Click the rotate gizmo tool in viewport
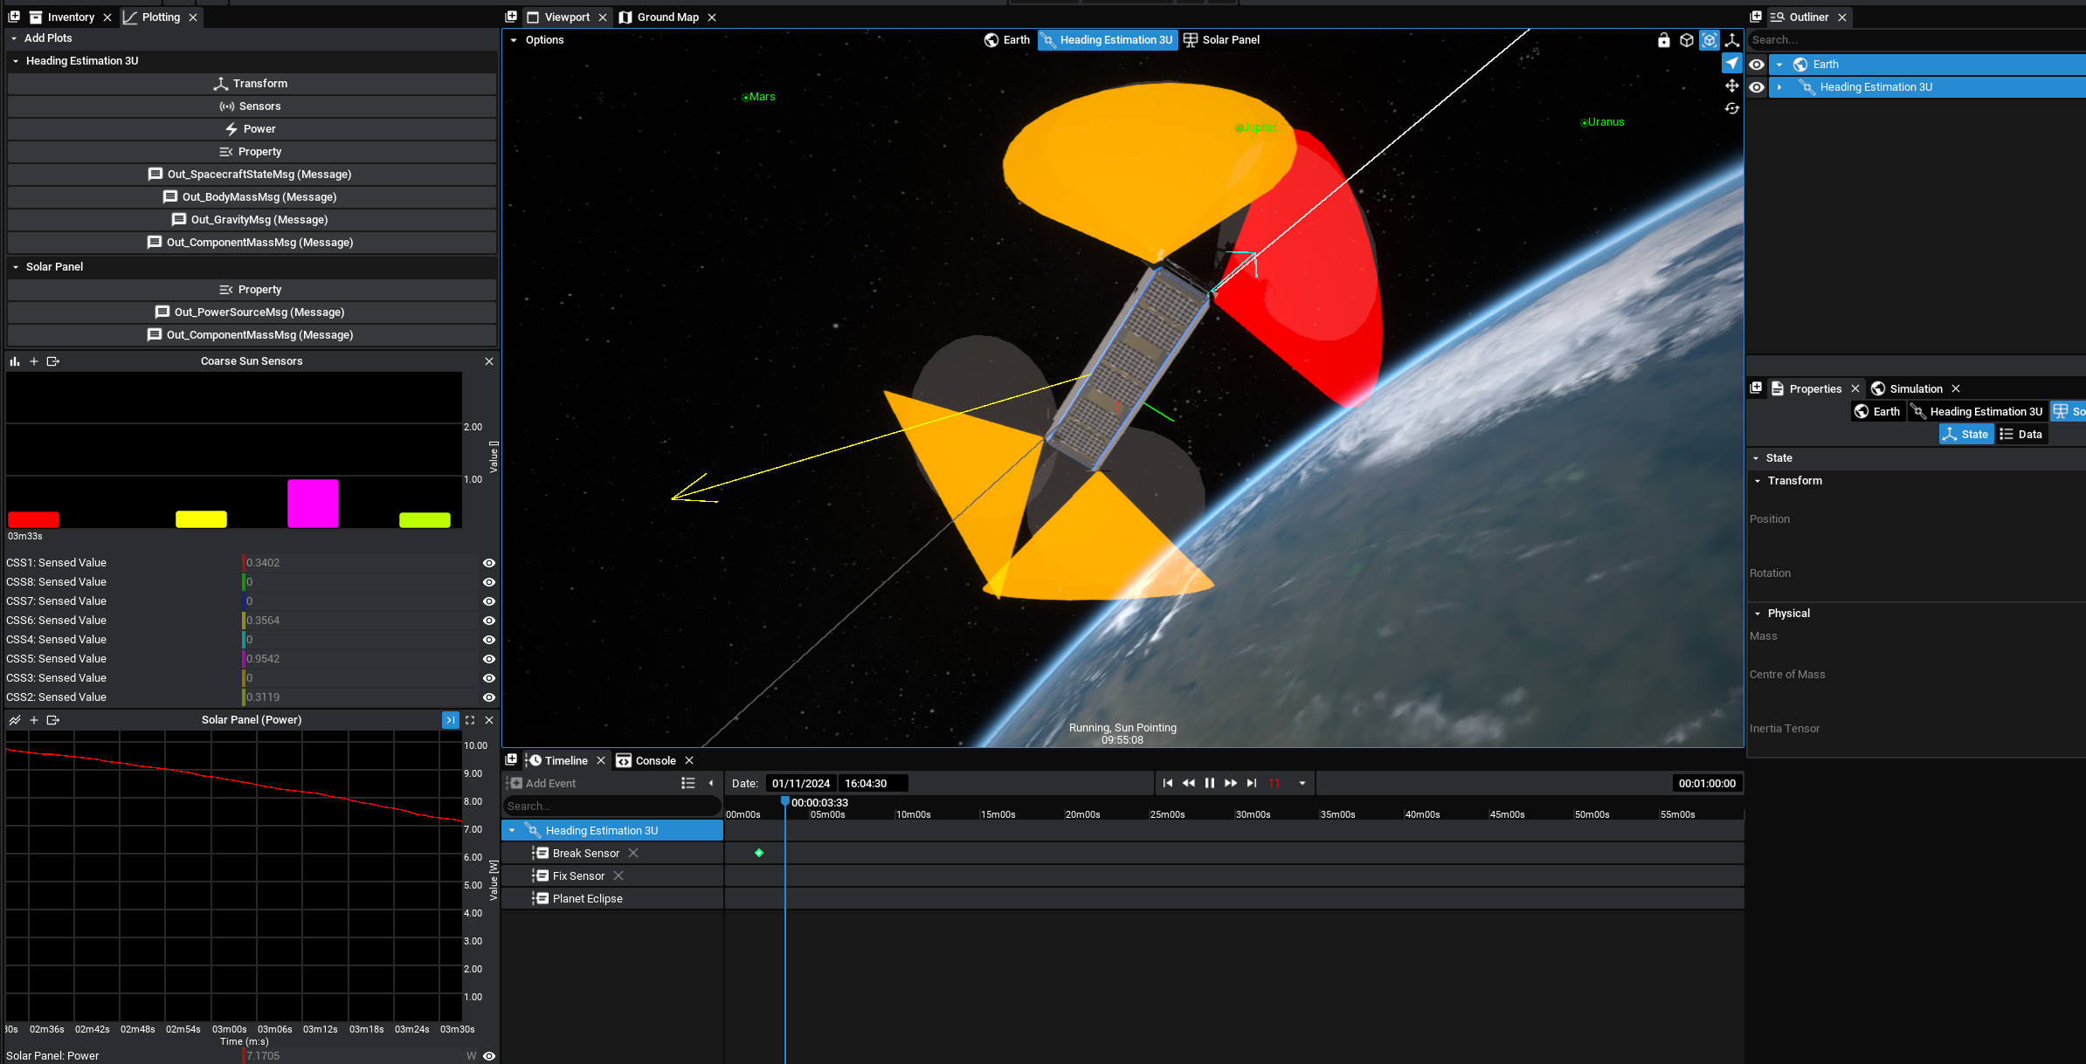Viewport: 2086px width, 1064px height. click(1731, 108)
